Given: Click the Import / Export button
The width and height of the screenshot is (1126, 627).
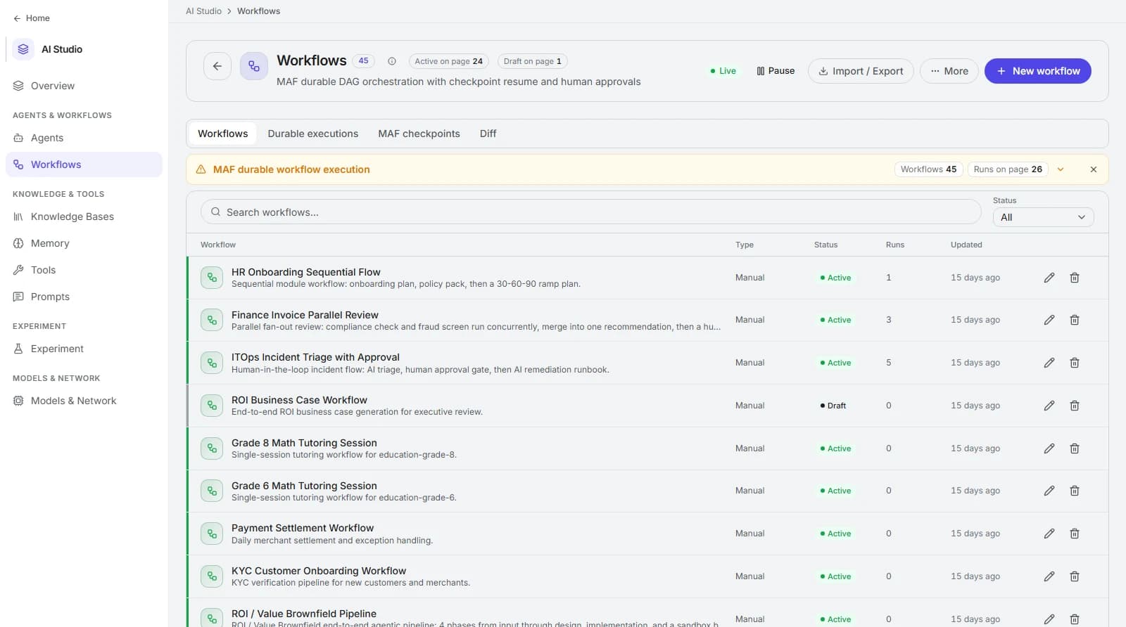Looking at the screenshot, I should click(x=861, y=71).
